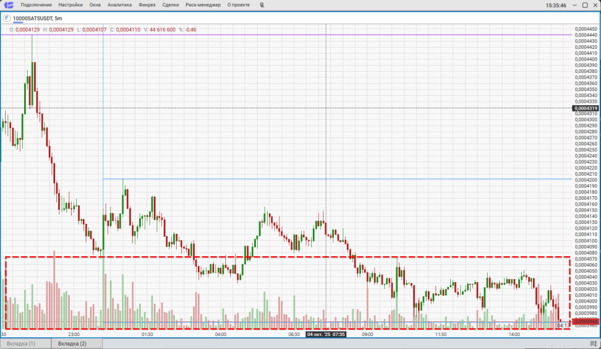Open the Сделки menu
The height and width of the screenshot is (349, 601).
tap(170, 5)
